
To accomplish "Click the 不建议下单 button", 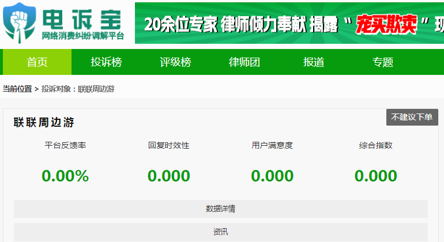I will pyautogui.click(x=412, y=117).
